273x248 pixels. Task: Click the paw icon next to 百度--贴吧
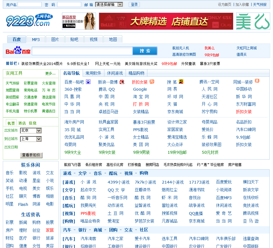(88, 82)
